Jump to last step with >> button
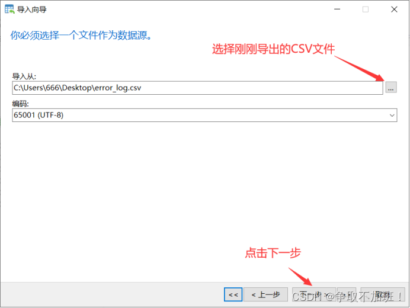The image size is (410, 308). 347,294
